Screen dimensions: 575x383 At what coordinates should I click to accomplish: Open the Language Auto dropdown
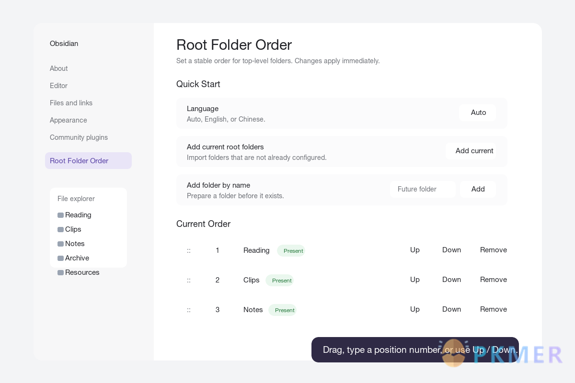[477, 113]
